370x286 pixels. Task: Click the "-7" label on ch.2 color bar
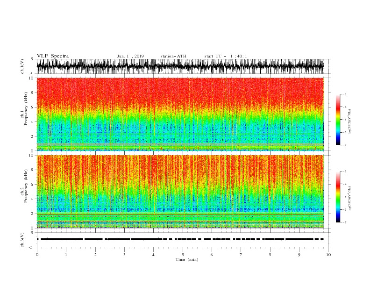(x=344, y=222)
